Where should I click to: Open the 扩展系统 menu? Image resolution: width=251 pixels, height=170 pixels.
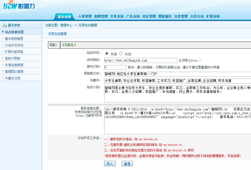point(213,16)
